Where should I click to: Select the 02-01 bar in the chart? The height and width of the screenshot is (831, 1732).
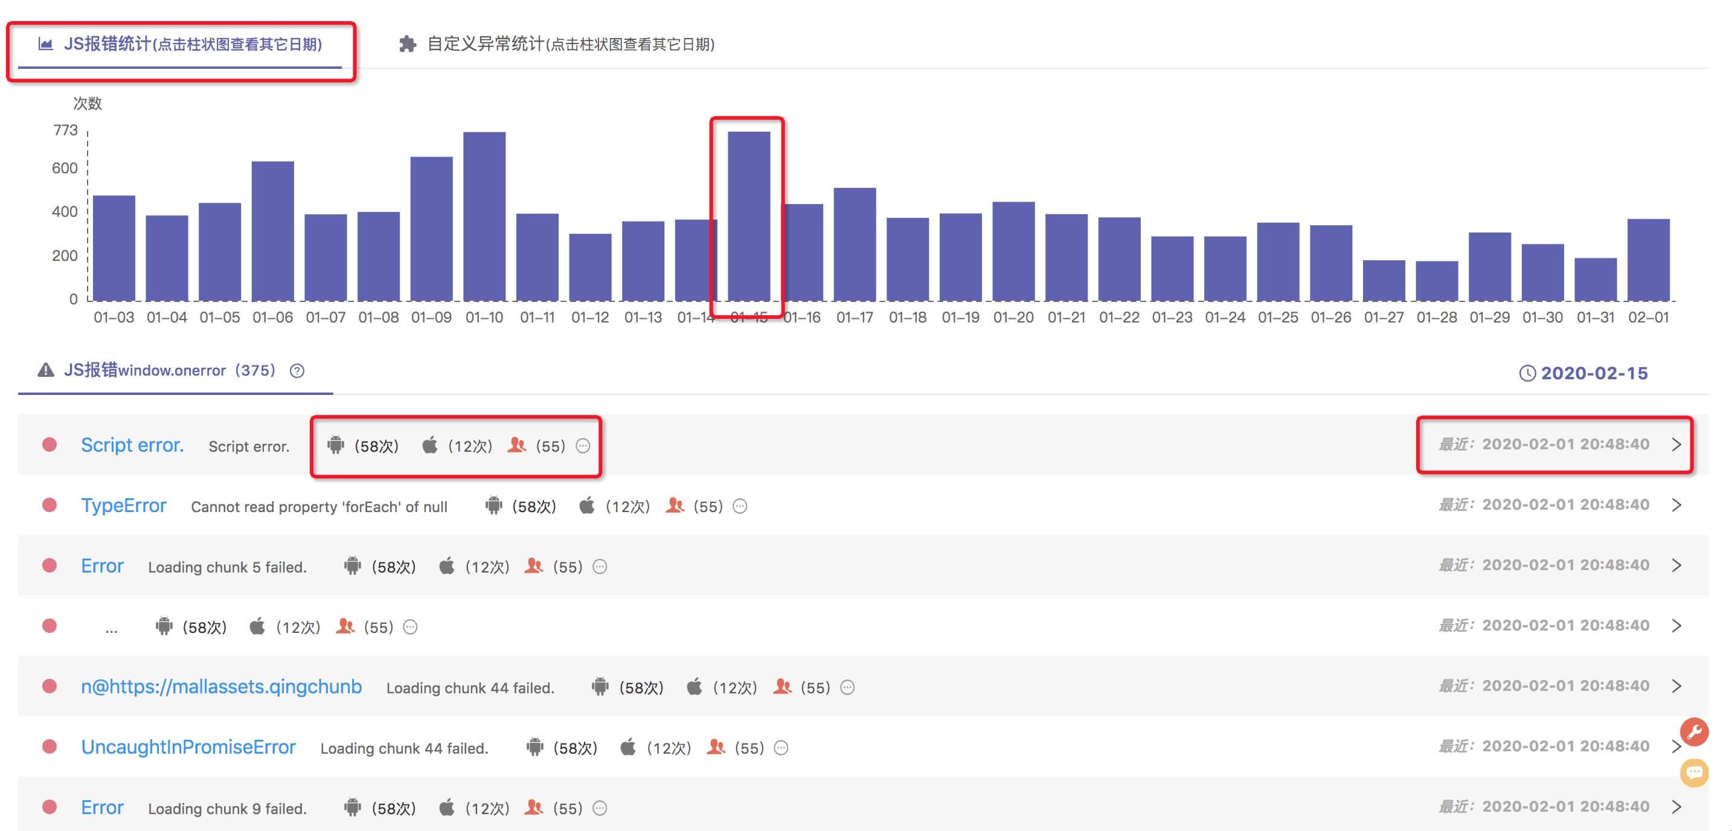click(x=1649, y=260)
